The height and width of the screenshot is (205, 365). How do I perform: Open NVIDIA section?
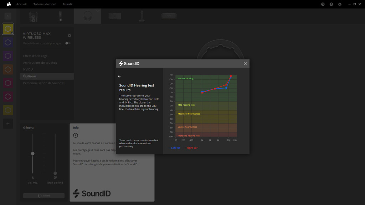pyautogui.click(x=28, y=69)
